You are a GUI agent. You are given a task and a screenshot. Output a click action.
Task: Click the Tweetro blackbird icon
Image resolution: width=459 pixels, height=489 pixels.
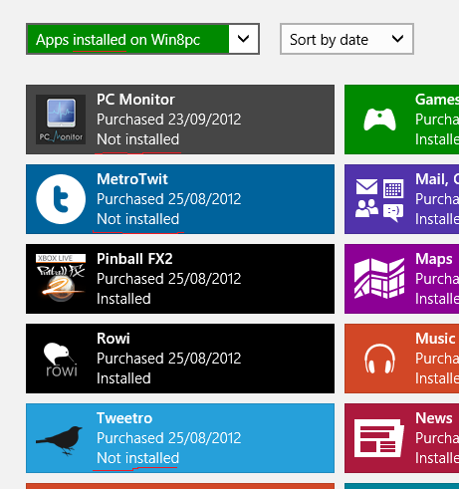pyautogui.click(x=60, y=440)
